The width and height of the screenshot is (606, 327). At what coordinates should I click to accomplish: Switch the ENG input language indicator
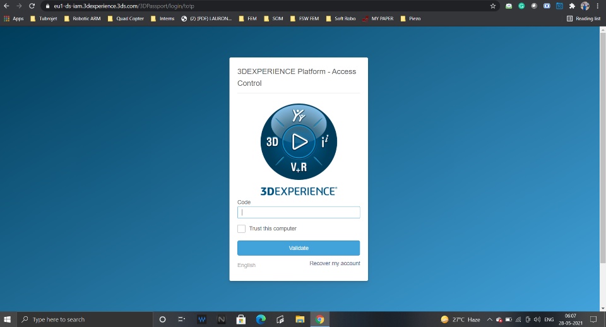(549, 319)
